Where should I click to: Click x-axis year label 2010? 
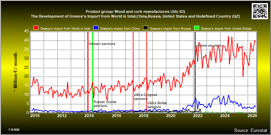[35, 115]
